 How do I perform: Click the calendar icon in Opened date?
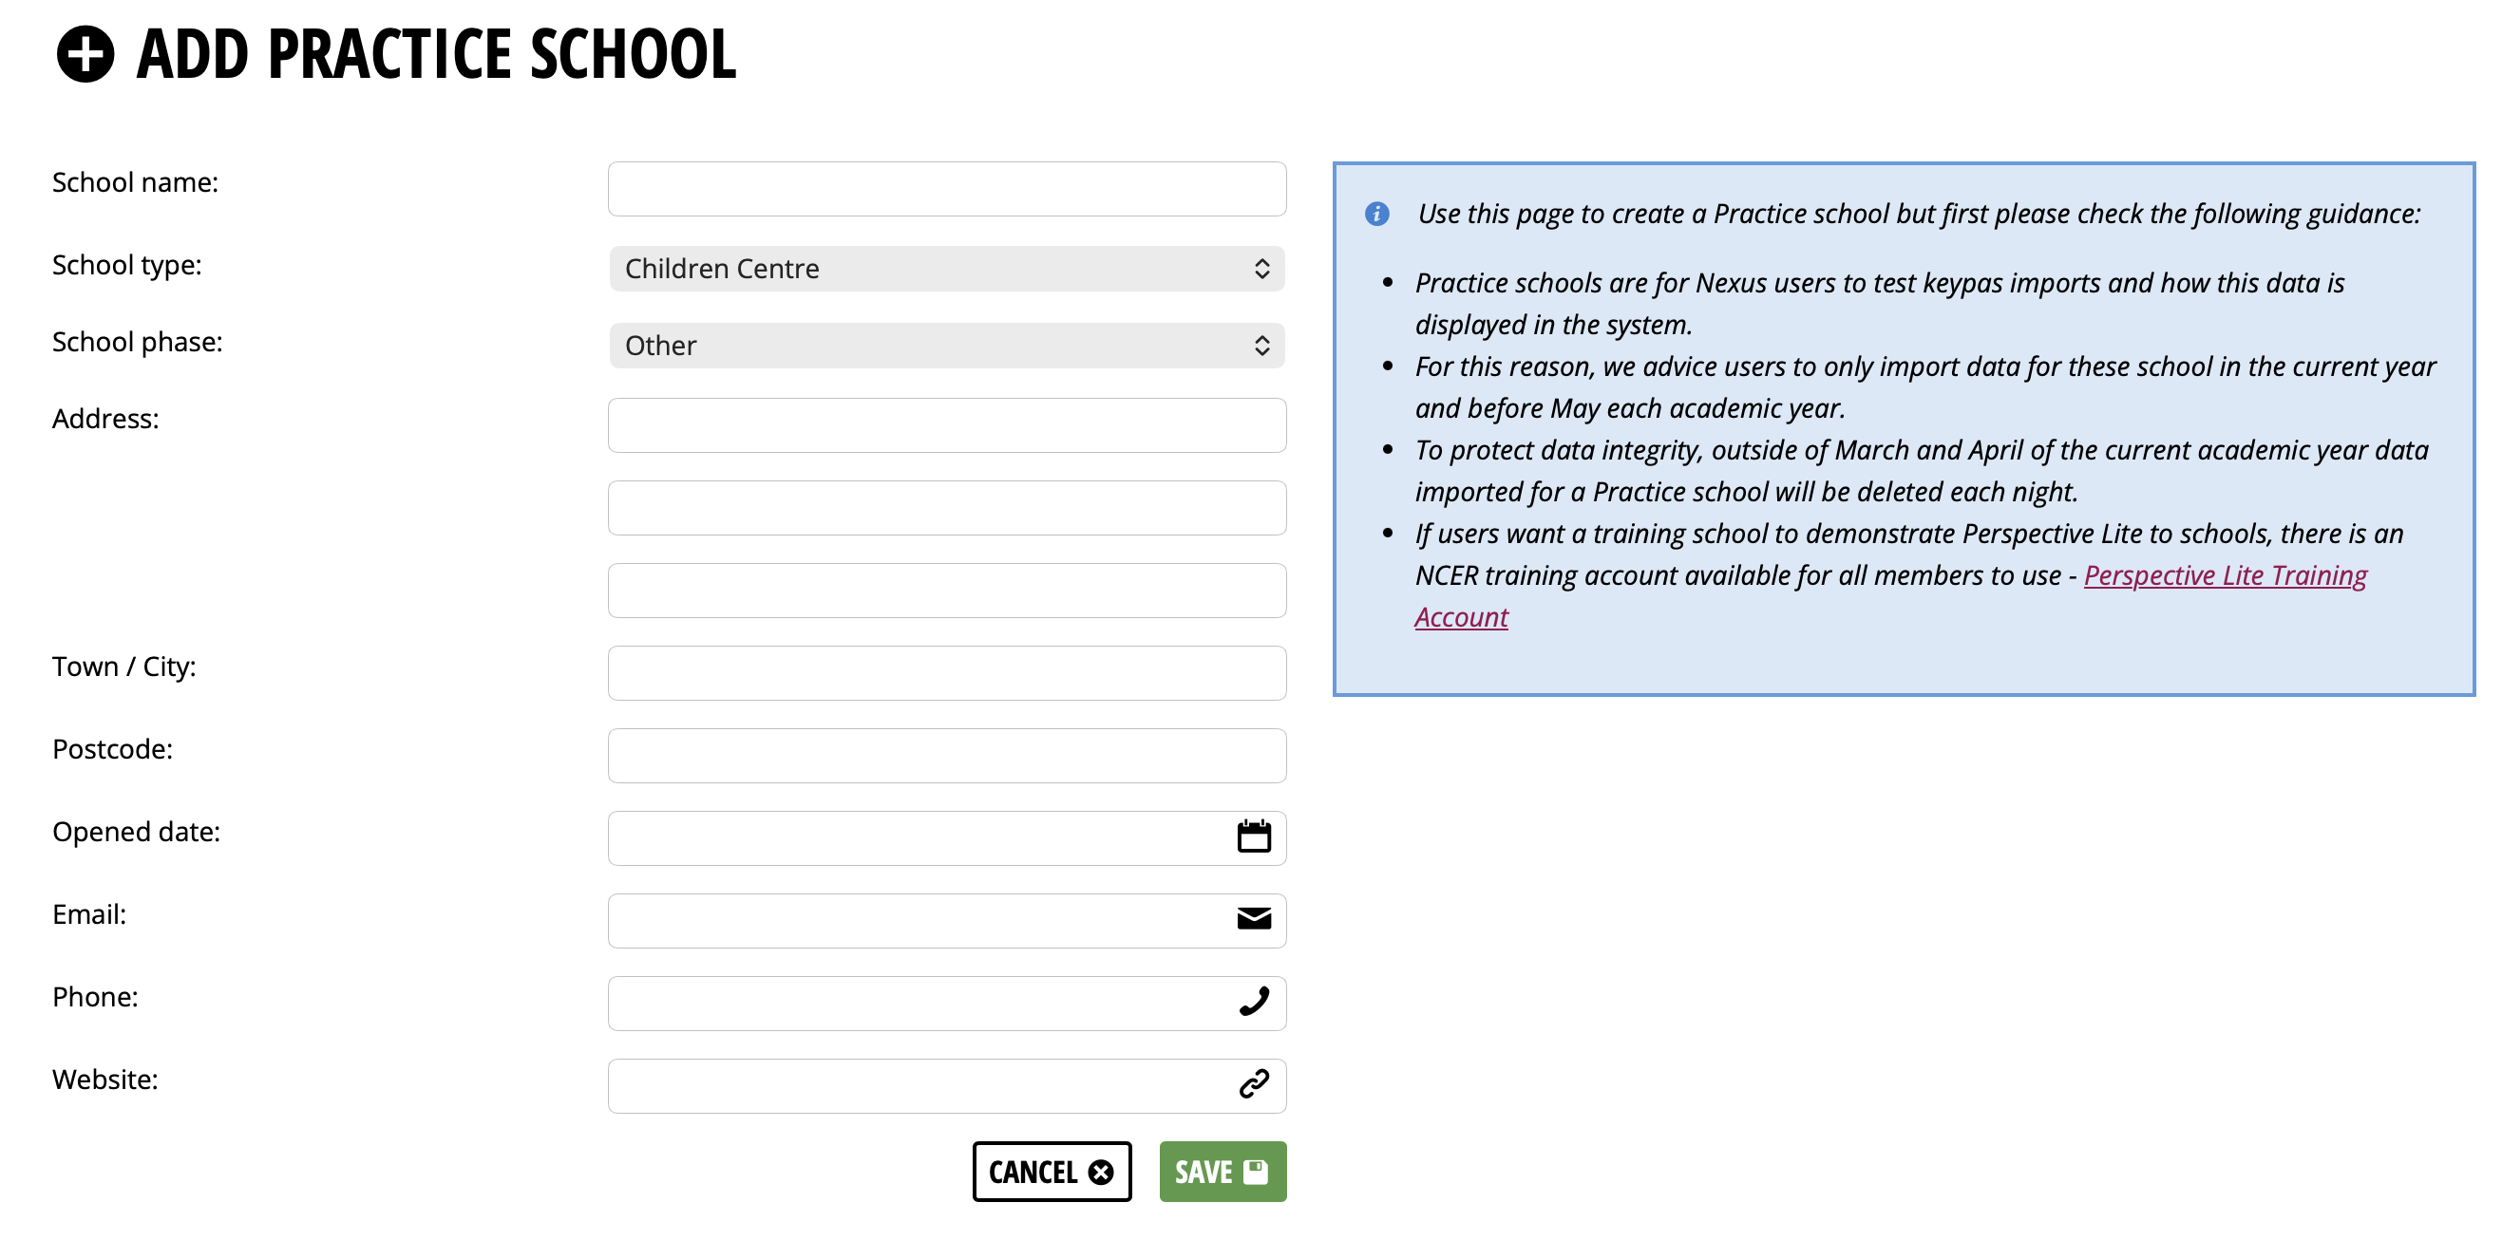point(1254,836)
